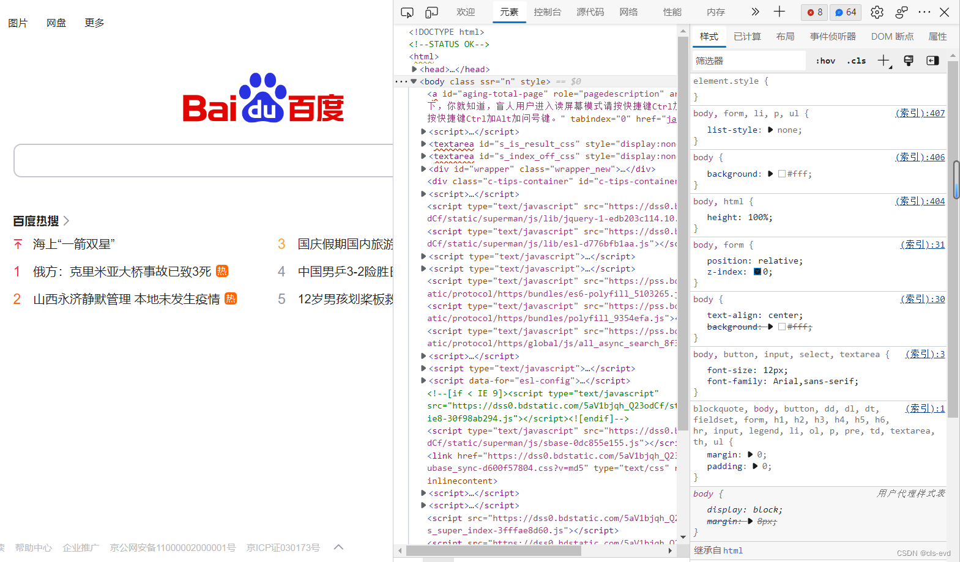This screenshot has height=562, width=960.
Task: Open source link (索引):30
Action: coord(923,299)
